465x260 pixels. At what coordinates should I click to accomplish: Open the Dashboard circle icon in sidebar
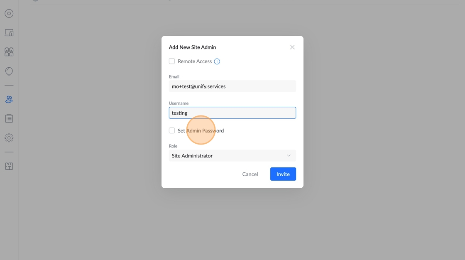(x=9, y=14)
